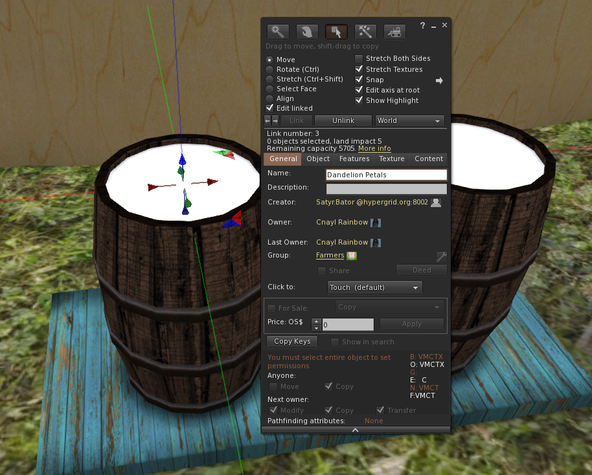The image size is (592, 475).
Task: Collapse the panel using bottom chevron
Action: point(355,430)
